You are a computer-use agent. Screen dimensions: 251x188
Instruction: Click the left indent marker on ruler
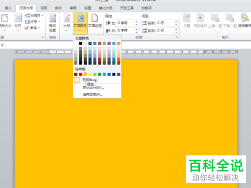pos(48,52)
